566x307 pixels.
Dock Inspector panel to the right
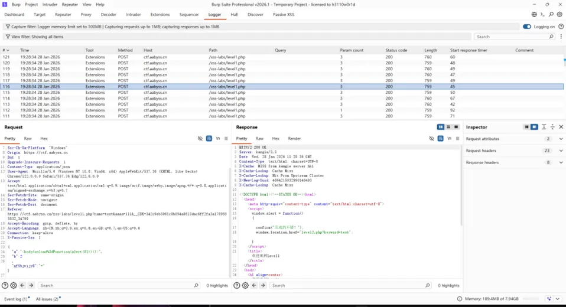click(534, 127)
